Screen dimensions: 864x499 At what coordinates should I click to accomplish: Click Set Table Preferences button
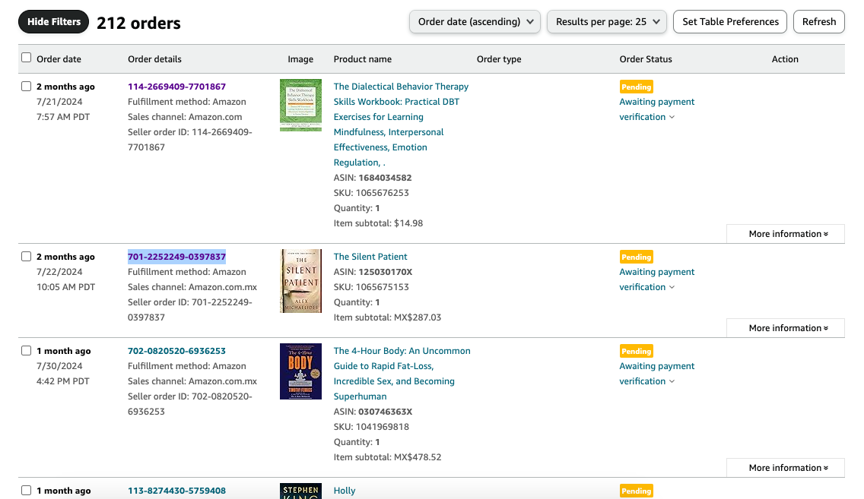point(730,21)
